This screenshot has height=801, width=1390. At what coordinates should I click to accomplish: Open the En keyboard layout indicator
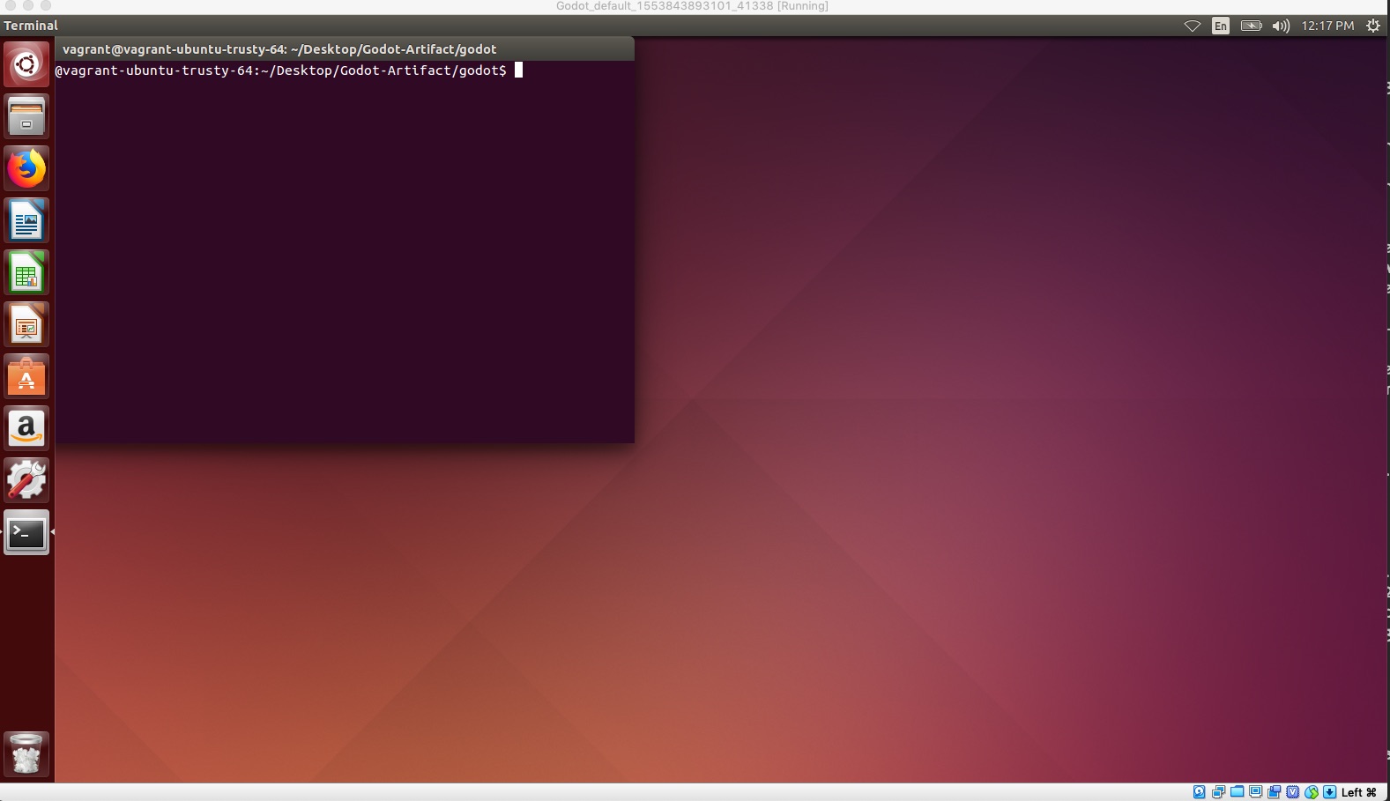pyautogui.click(x=1221, y=26)
